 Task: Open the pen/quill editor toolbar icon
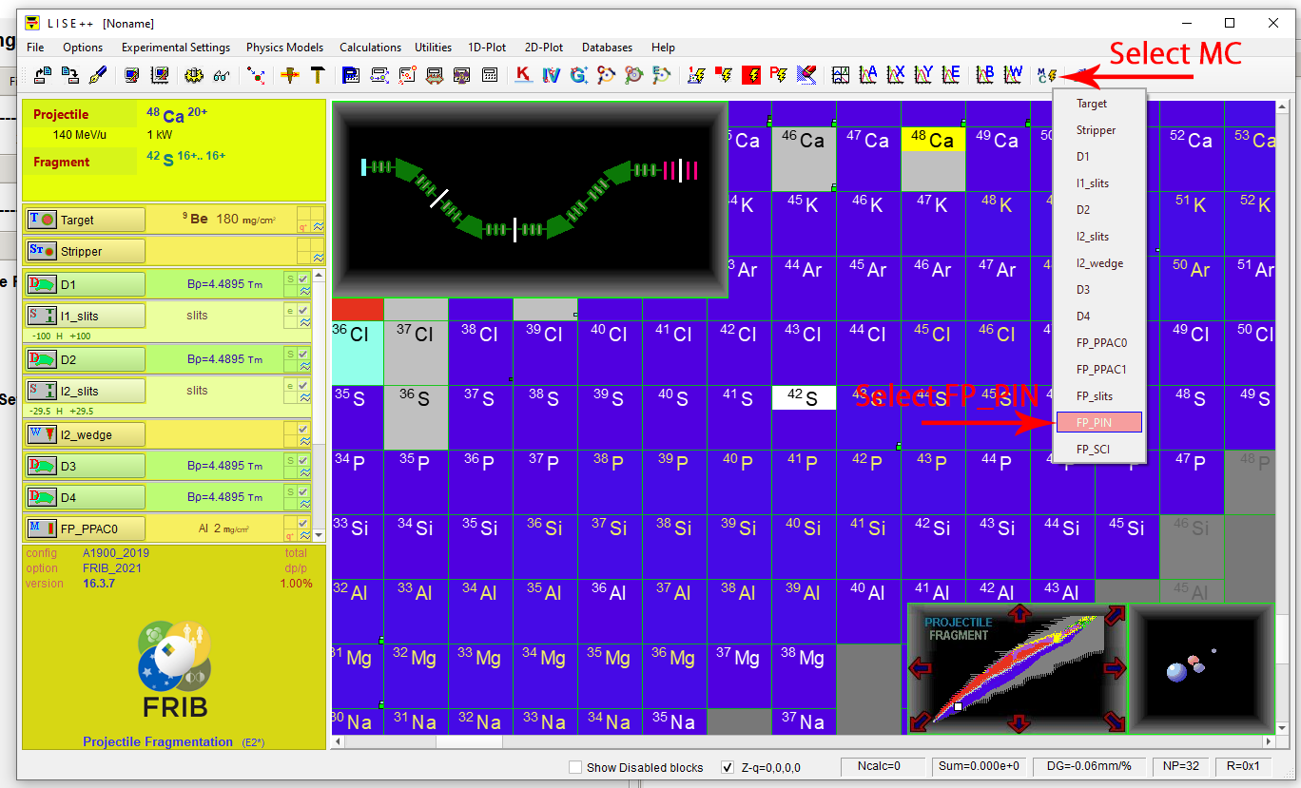(98, 75)
